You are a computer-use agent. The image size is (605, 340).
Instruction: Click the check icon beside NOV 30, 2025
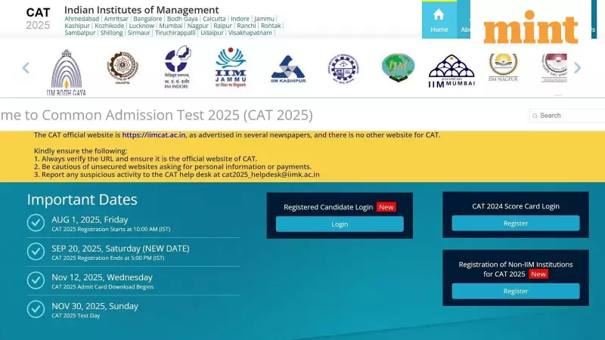(x=36, y=309)
